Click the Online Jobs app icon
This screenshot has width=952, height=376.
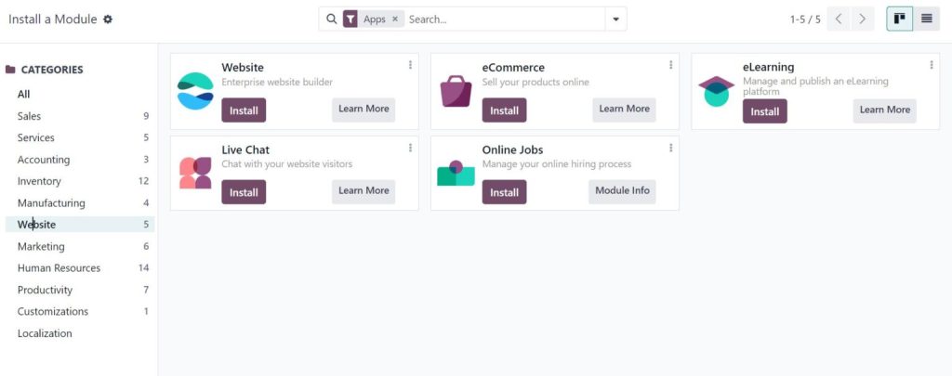[x=456, y=173]
